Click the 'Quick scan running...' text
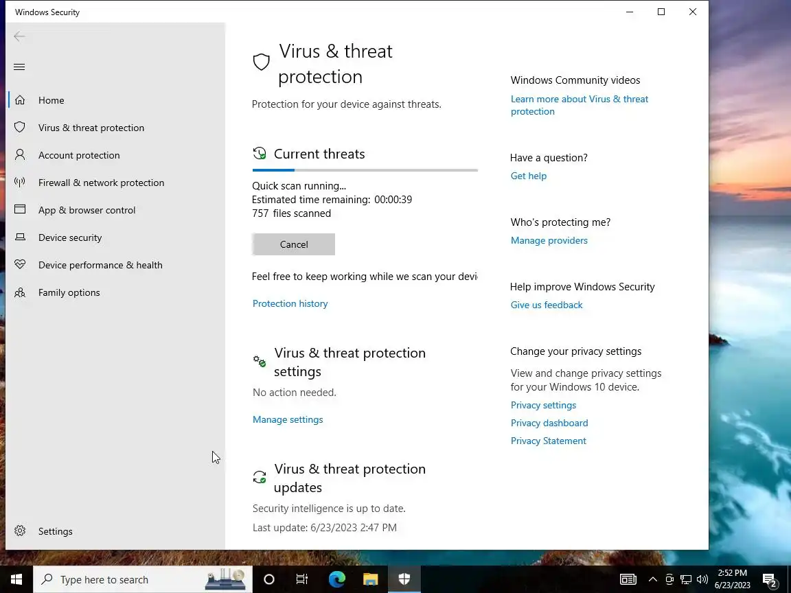This screenshot has width=791, height=593. 299,186
